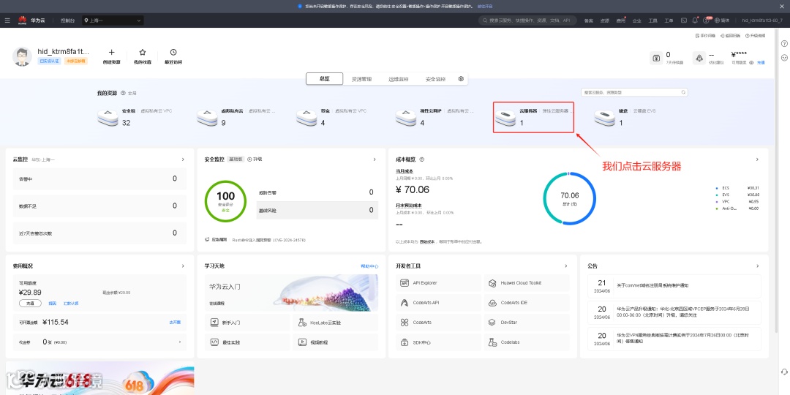Open recently visited clock icon

[x=173, y=52]
